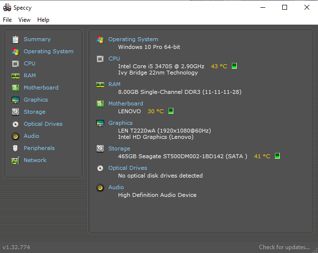
Task: Click Check for updates link
Action: [x=284, y=247]
